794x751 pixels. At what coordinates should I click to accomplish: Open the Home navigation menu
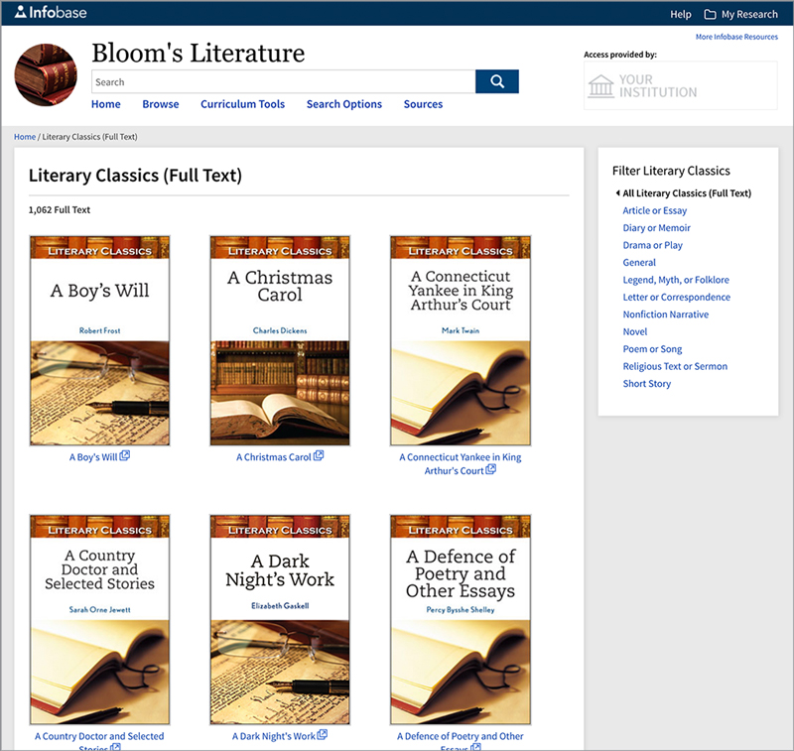tap(106, 104)
